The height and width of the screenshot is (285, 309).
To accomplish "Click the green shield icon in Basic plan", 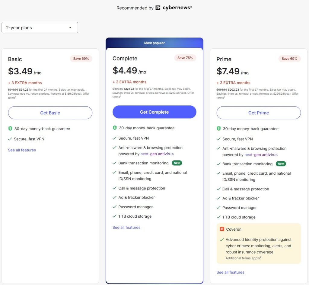I will [10, 128].
